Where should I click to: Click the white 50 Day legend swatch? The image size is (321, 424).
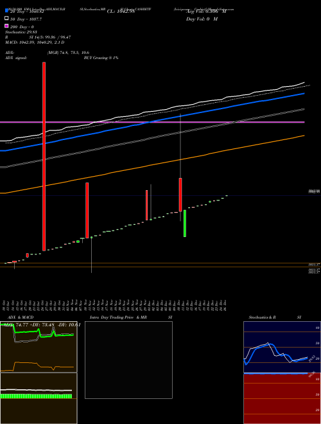[6, 19]
